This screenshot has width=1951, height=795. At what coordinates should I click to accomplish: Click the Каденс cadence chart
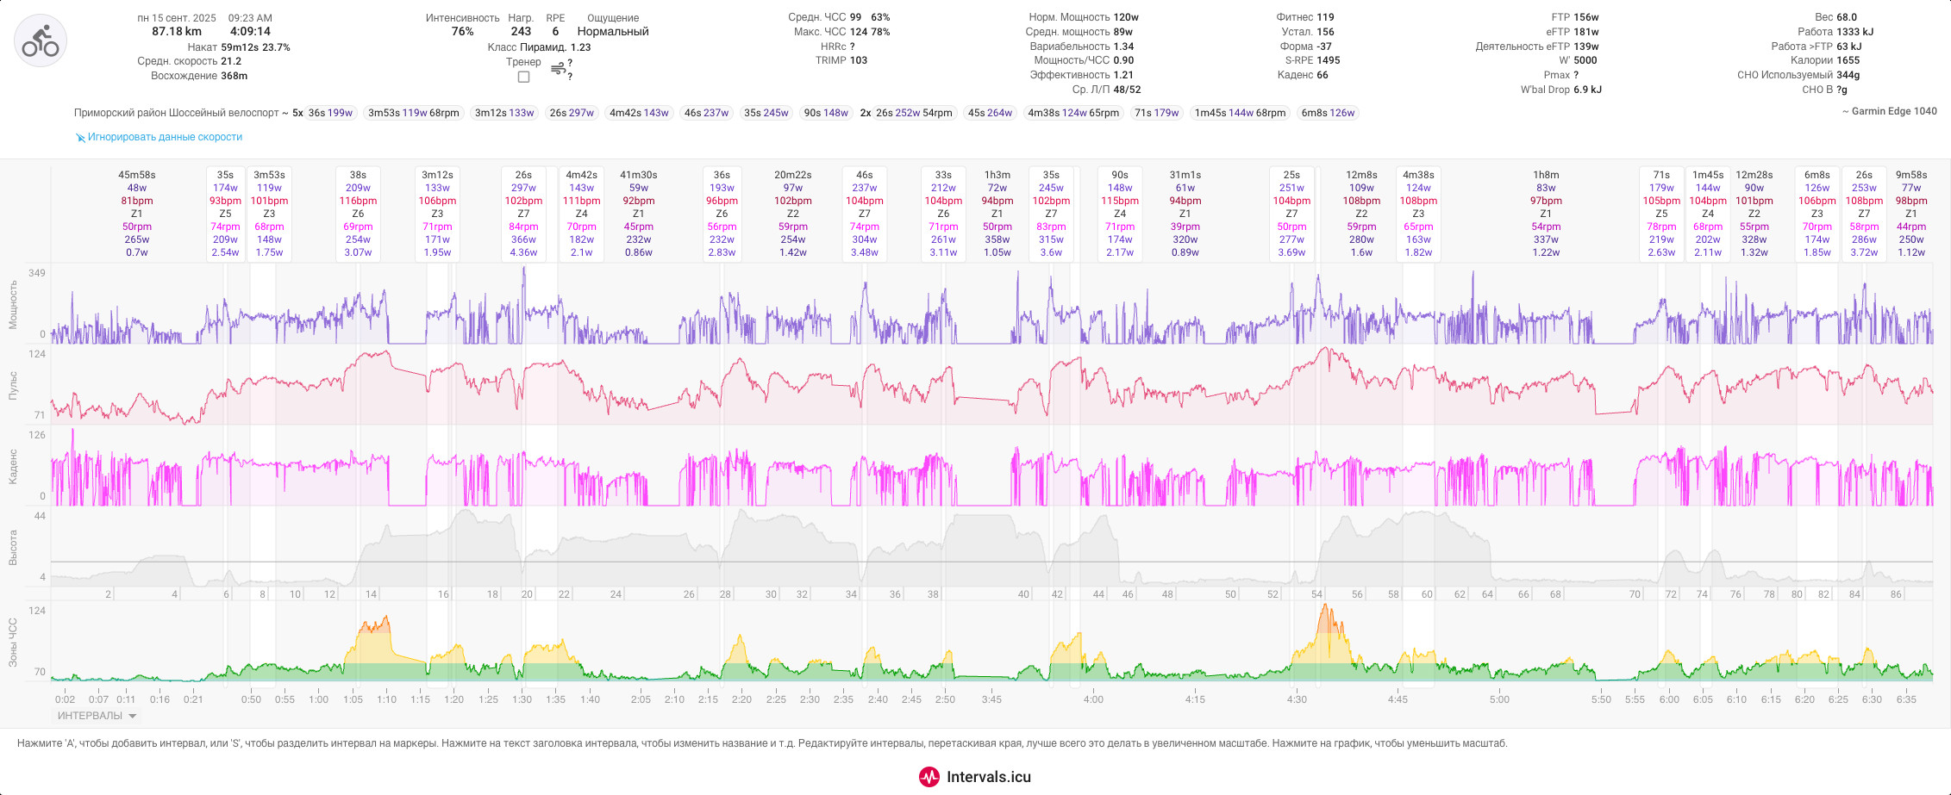click(x=991, y=466)
